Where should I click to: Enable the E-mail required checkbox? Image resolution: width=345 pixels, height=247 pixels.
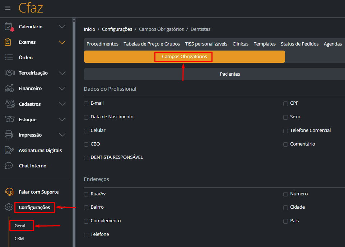tap(86, 104)
